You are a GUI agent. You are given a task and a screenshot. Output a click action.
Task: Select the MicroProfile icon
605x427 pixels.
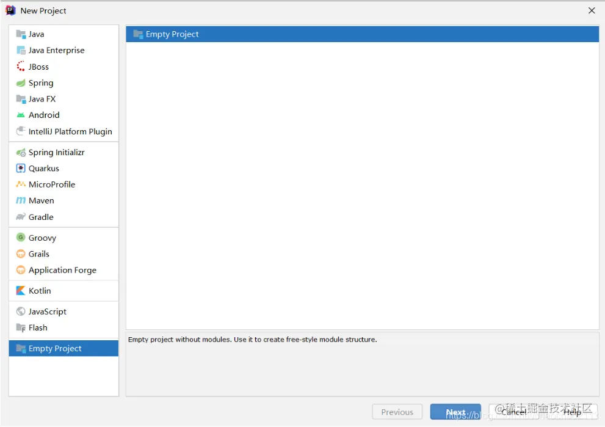pyautogui.click(x=21, y=184)
